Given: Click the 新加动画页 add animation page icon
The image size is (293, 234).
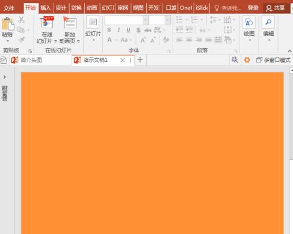Looking at the screenshot, I should (x=70, y=22).
